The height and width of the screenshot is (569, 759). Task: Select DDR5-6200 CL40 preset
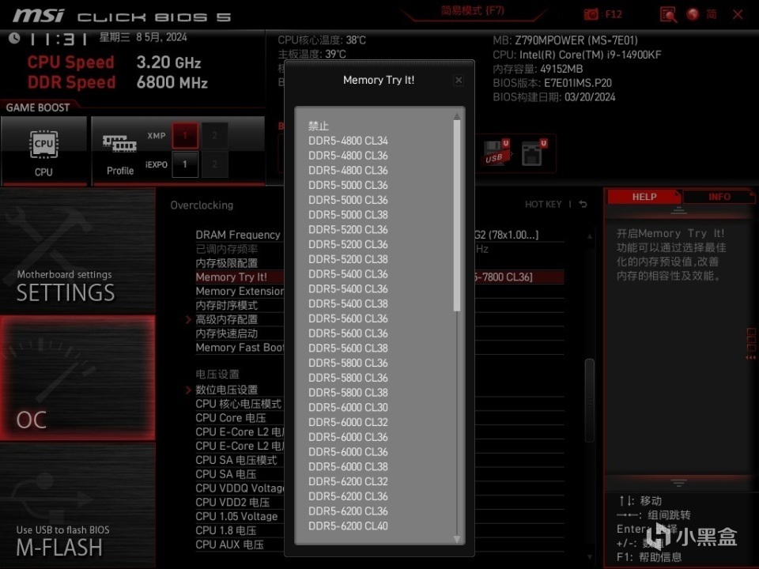pyautogui.click(x=348, y=526)
